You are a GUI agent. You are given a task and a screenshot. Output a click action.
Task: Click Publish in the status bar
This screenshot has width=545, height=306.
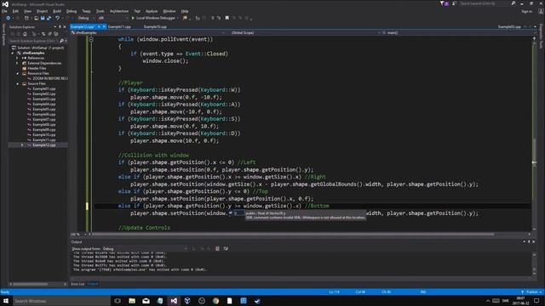(531, 292)
